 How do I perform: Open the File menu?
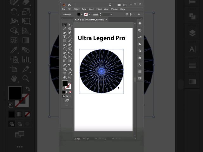(64, 9)
